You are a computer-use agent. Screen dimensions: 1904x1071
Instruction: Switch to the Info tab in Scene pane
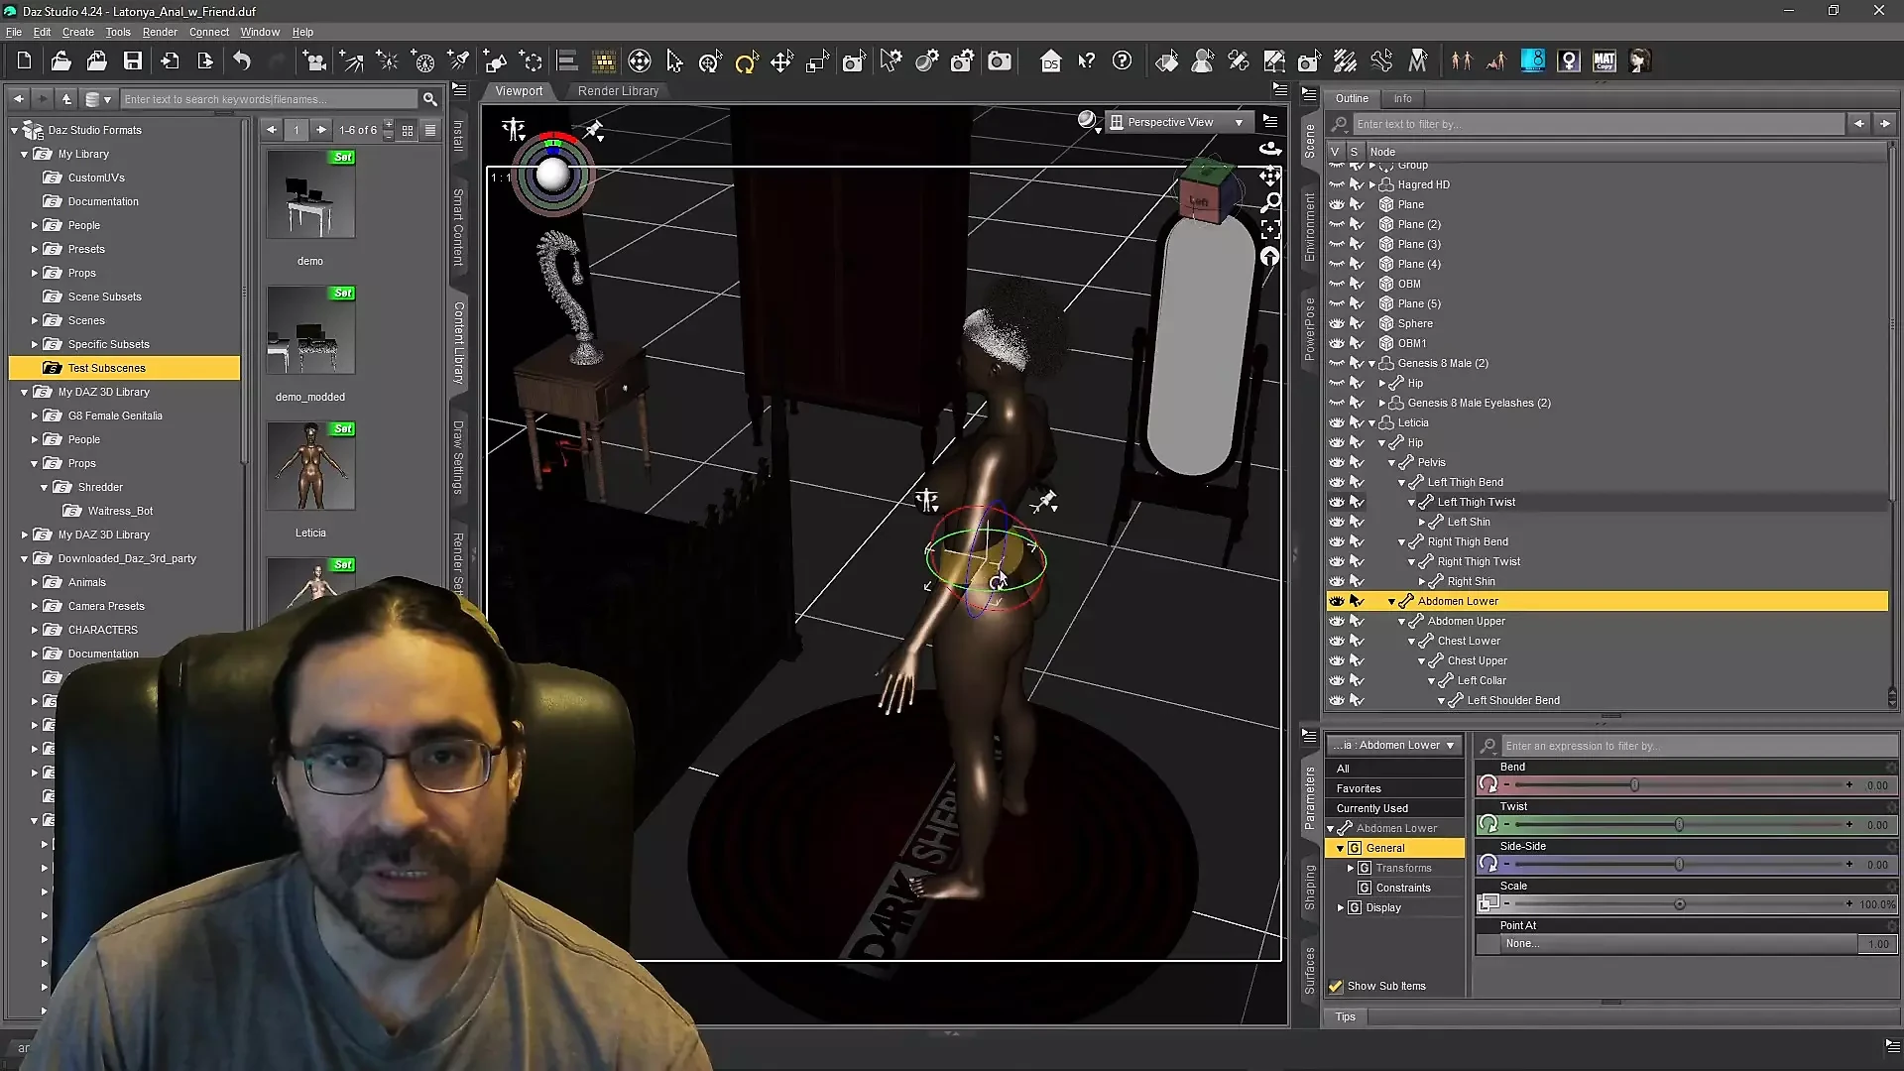click(x=1402, y=98)
